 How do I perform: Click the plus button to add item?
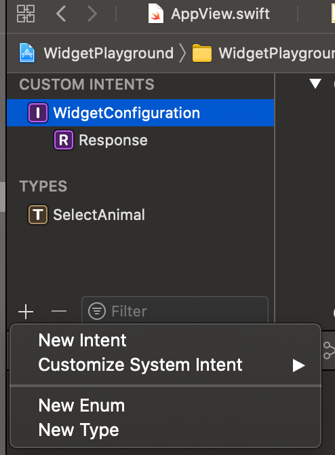point(26,312)
